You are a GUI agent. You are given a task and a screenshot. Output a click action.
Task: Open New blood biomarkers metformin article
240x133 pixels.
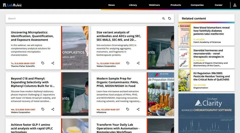point(212,31)
